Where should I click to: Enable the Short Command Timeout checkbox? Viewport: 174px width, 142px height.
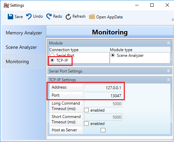(x=86, y=123)
